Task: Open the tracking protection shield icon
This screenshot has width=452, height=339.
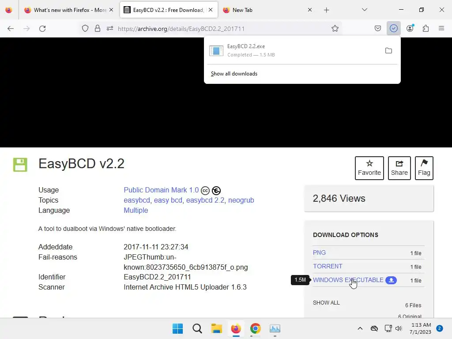Action: pyautogui.click(x=85, y=29)
